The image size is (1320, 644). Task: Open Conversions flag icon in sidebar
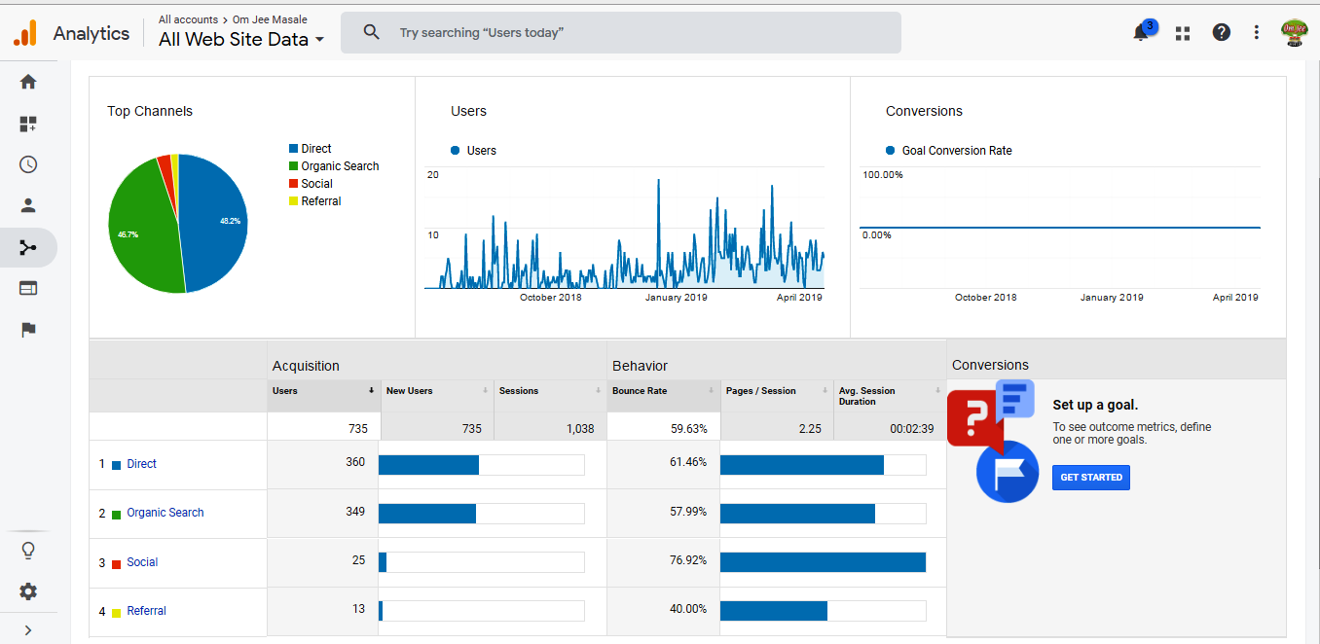(28, 330)
